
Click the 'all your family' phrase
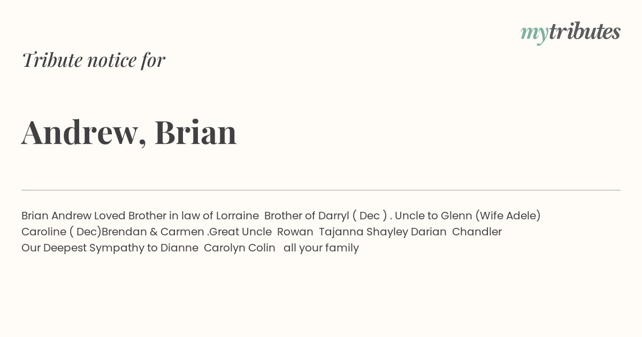click(x=321, y=248)
